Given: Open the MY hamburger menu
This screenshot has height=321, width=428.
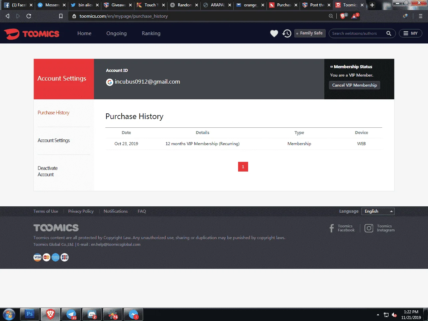Looking at the screenshot, I should pos(410,33).
